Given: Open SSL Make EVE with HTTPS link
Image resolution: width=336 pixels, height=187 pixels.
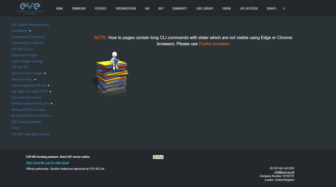Looking at the screenshot, I should pos(30,91).
